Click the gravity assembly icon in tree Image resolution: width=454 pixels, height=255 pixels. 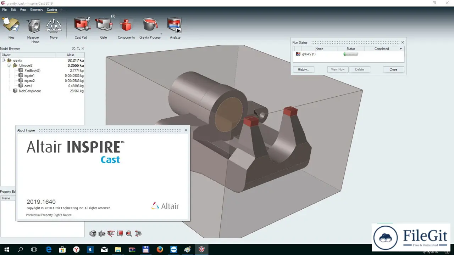(x=10, y=61)
